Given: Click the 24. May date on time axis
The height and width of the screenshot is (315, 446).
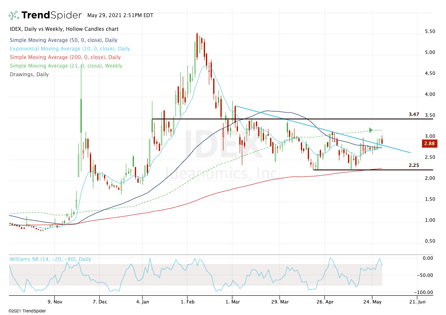Looking at the screenshot, I should click(372, 302).
